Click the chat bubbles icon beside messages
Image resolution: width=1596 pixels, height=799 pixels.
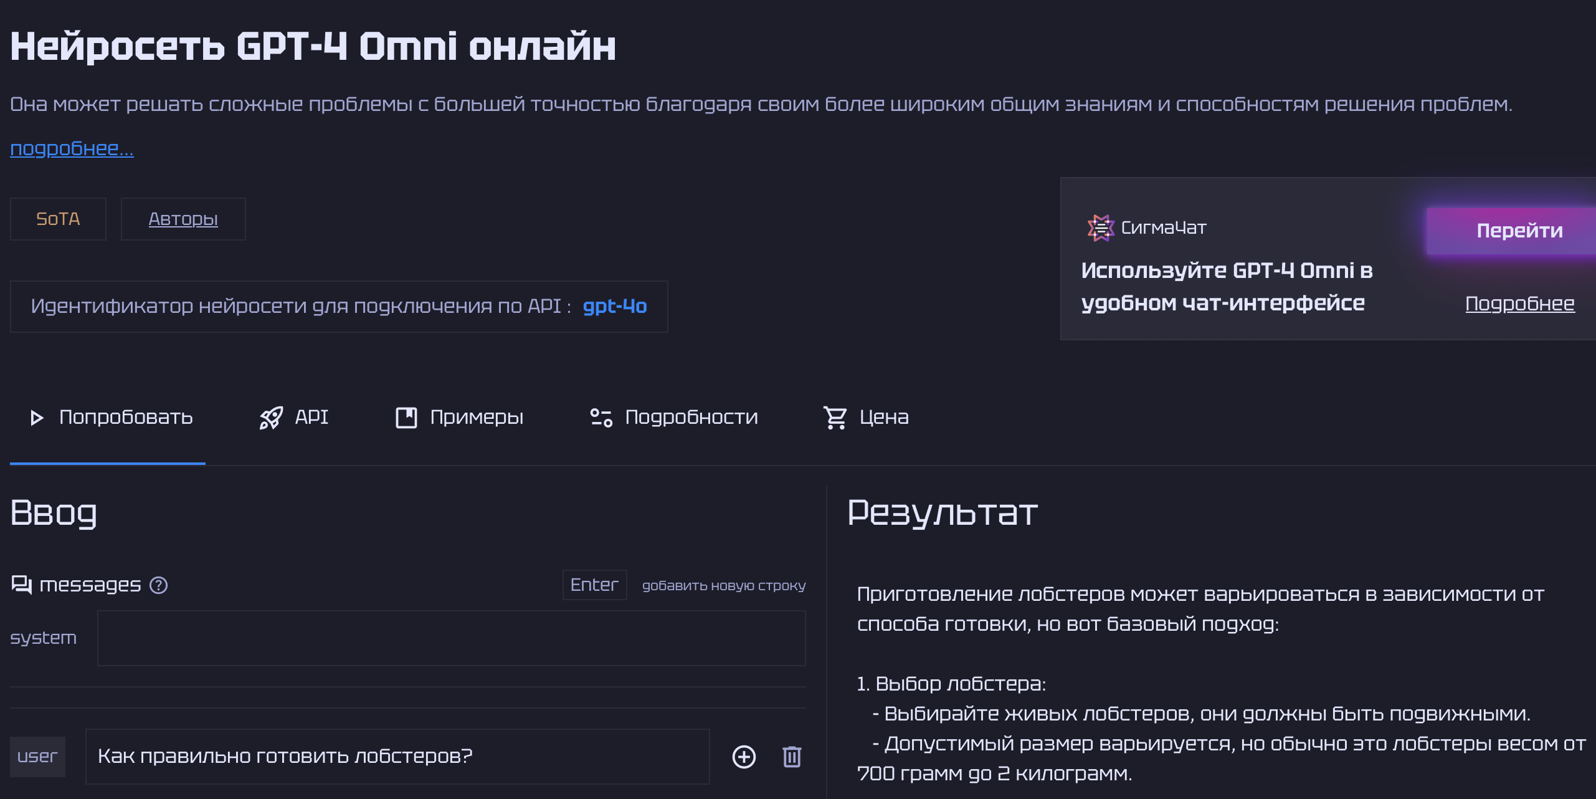22,585
